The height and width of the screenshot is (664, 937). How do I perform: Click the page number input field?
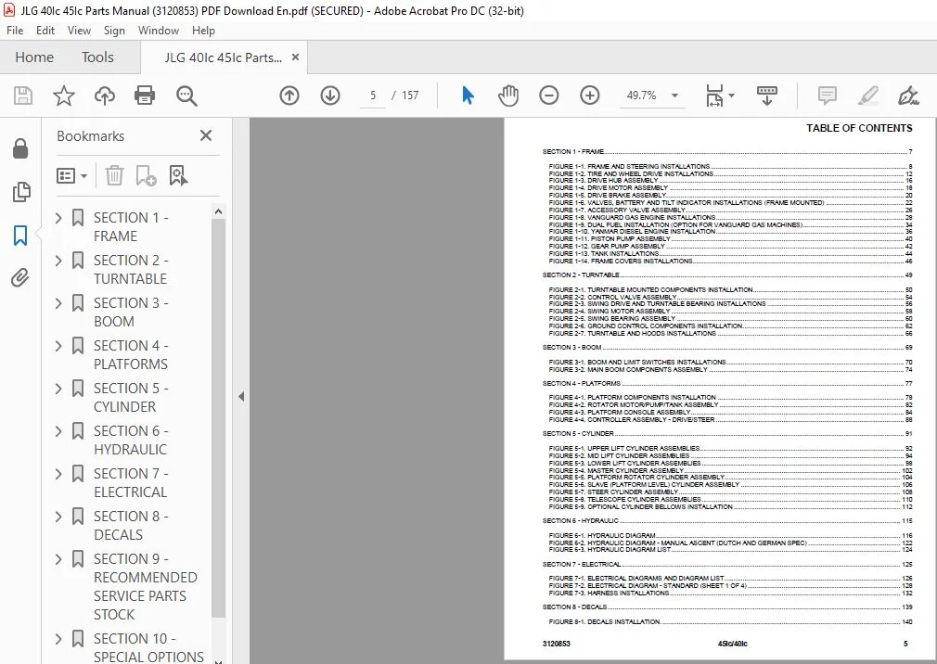coord(373,96)
